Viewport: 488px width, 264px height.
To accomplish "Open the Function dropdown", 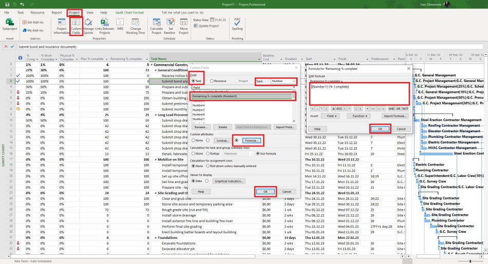I will tap(360, 116).
